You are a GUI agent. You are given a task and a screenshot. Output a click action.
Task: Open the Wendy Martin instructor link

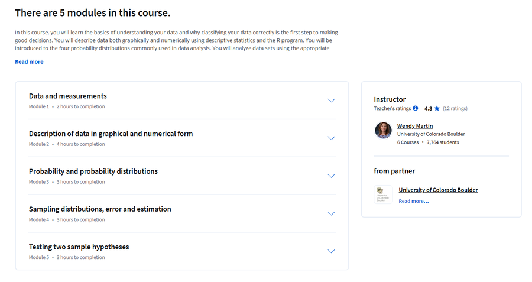tap(415, 126)
